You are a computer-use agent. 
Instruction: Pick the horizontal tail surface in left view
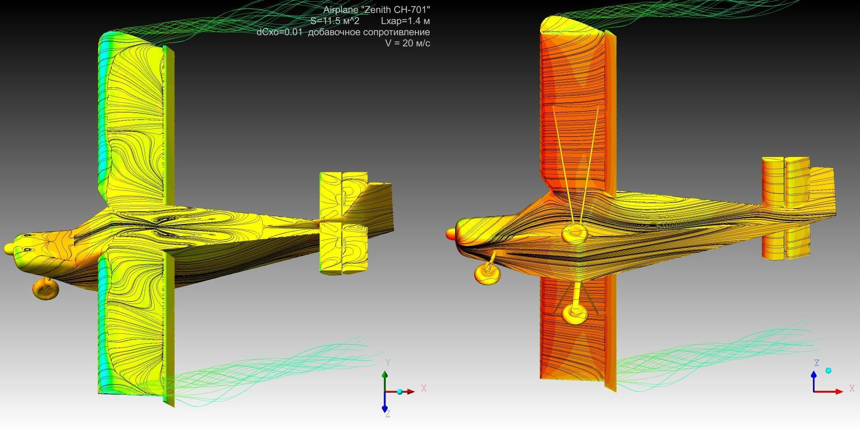[342, 223]
